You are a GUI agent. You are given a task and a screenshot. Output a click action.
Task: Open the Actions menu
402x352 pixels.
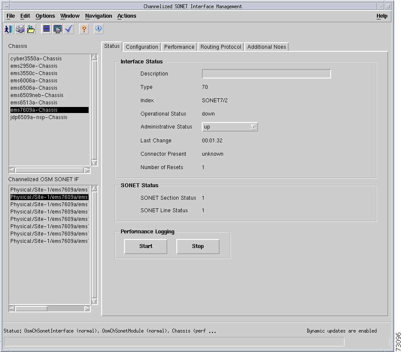tap(127, 16)
